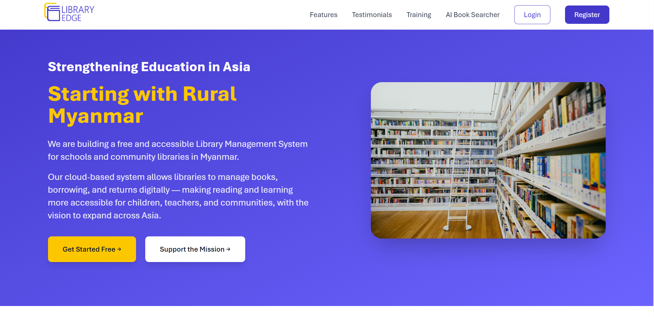Image resolution: width=654 pixels, height=317 pixels.
Task: Click the paragraph about the cloud-based system
Action: [178, 196]
